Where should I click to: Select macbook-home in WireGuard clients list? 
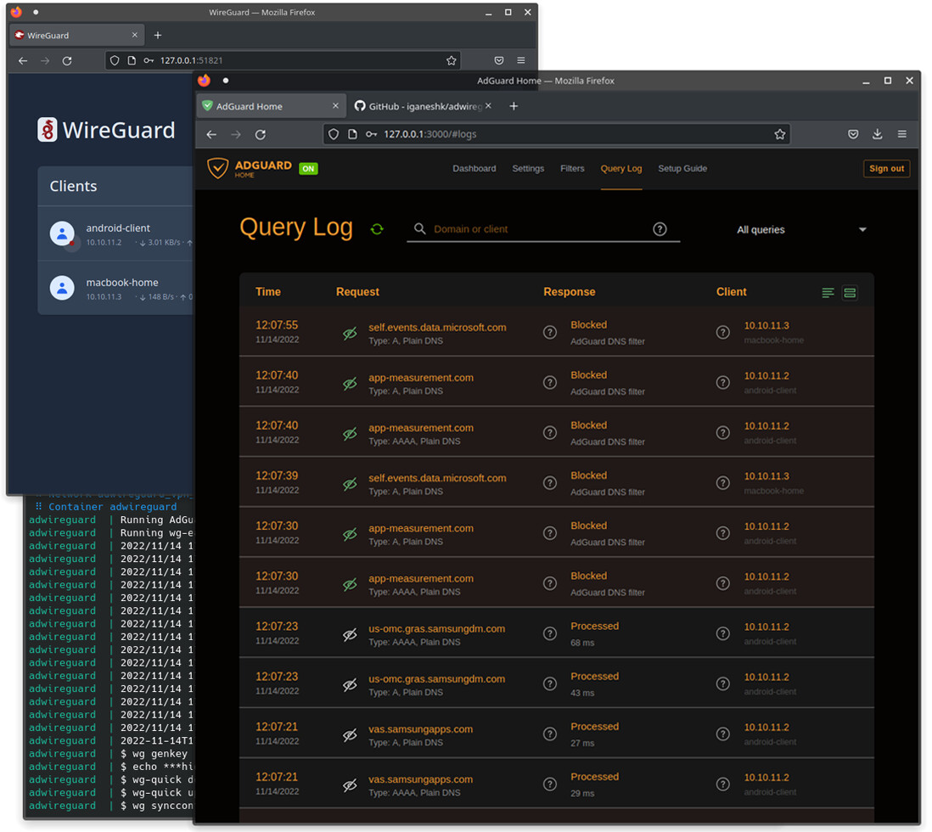tap(116, 289)
